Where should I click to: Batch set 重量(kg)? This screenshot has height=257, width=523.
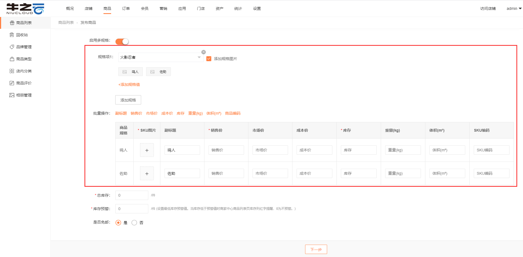[x=196, y=113]
